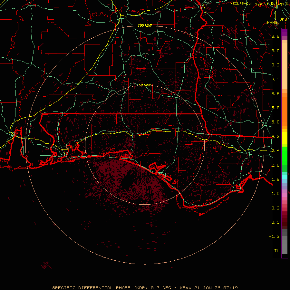Click the 100 NMI range ring label
This screenshot has height=290, width=290.
pyautogui.click(x=145, y=25)
